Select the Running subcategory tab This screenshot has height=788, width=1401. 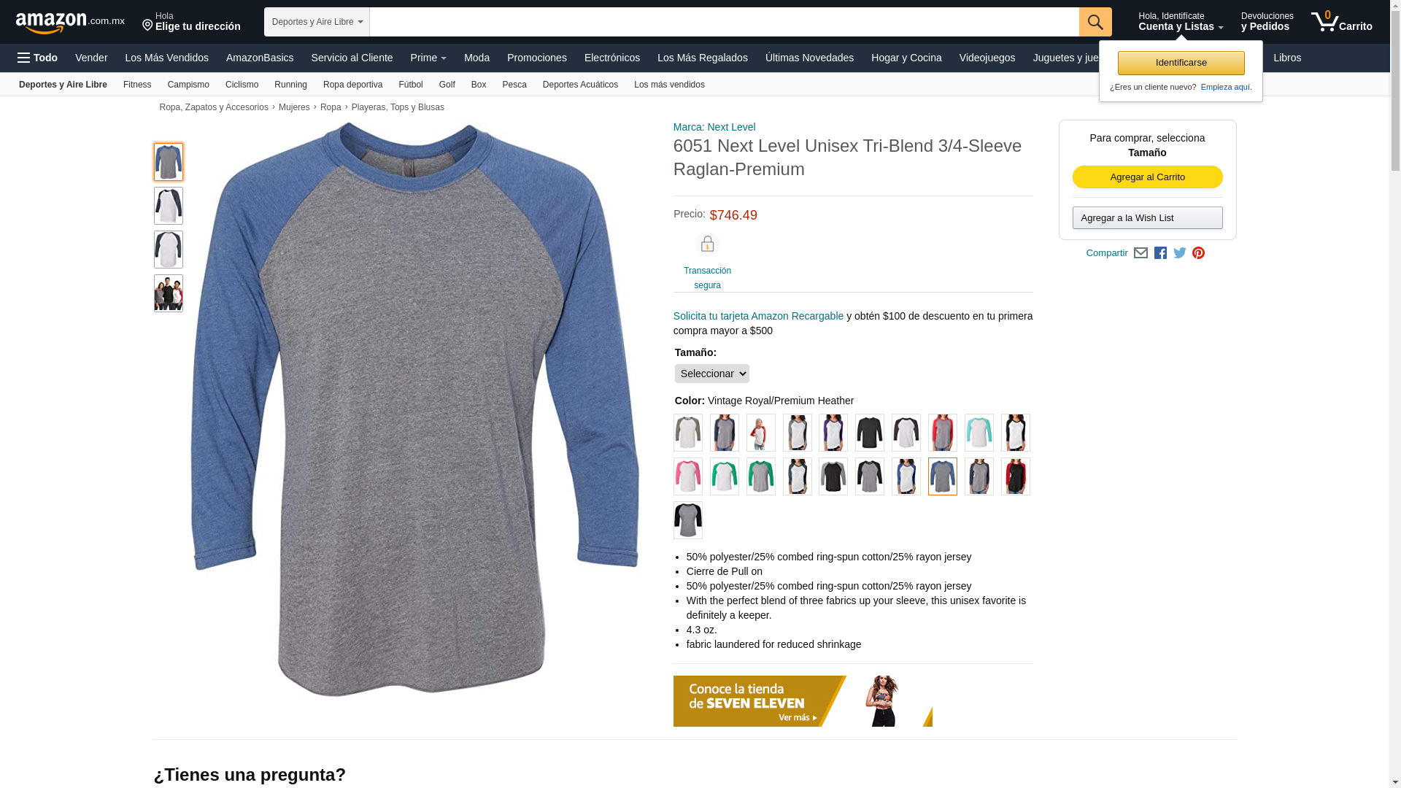coord(290,85)
